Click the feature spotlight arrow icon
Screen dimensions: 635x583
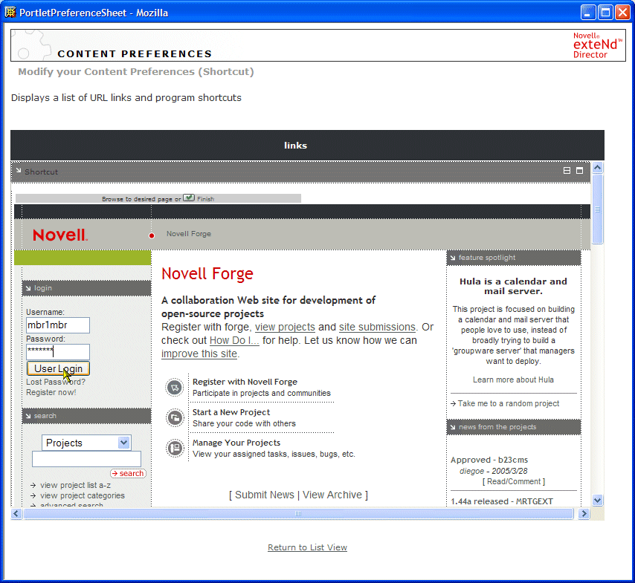pos(453,258)
